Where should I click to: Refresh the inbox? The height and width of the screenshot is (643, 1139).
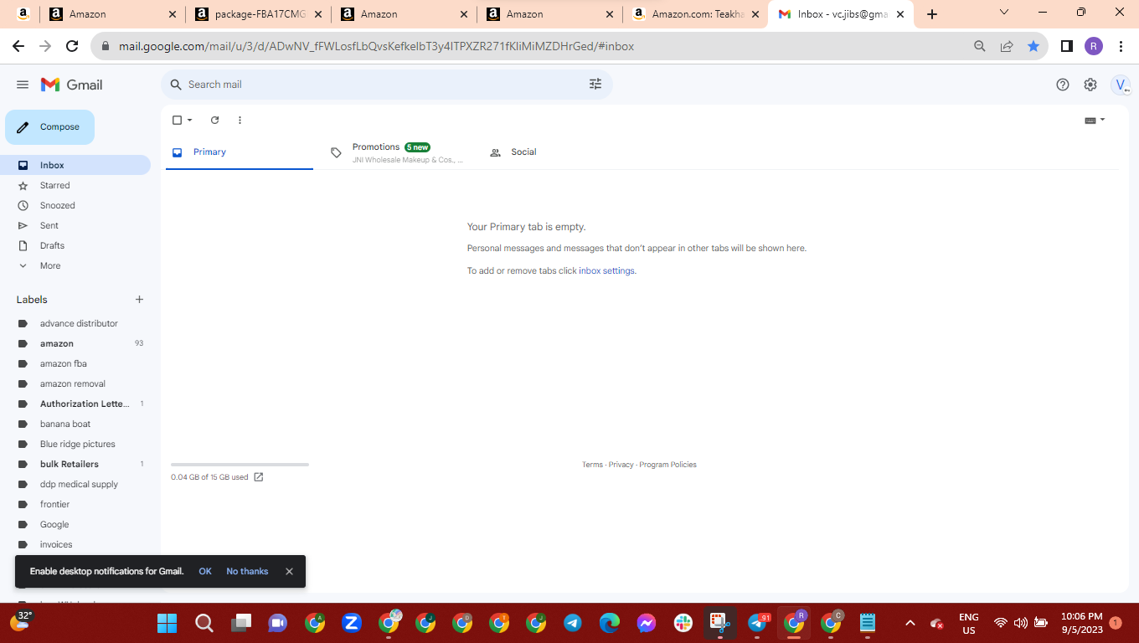214,121
